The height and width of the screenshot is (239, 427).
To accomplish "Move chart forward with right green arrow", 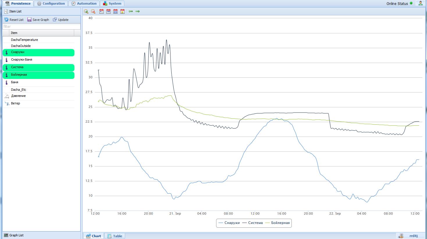I will coord(138,11).
